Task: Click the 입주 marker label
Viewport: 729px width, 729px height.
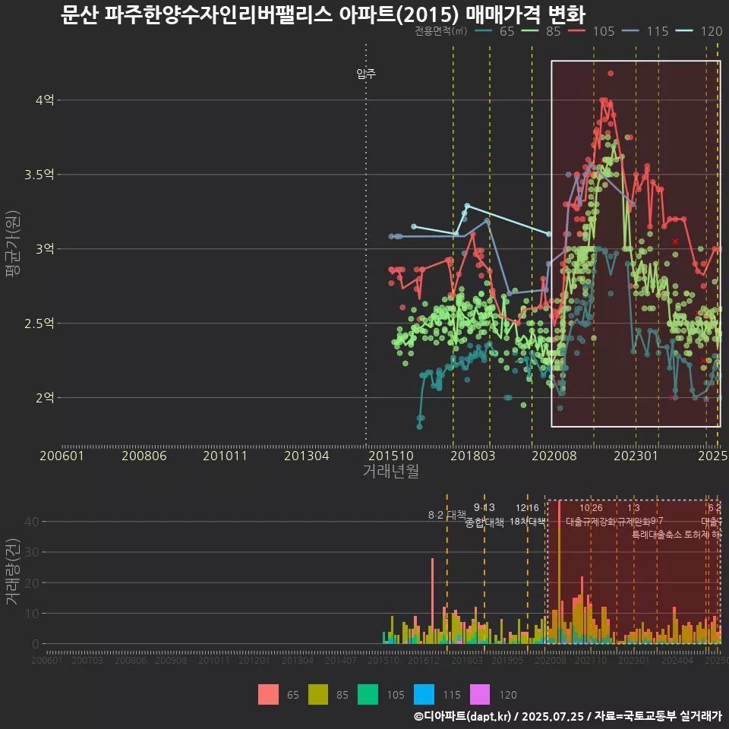Action: pyautogui.click(x=366, y=74)
